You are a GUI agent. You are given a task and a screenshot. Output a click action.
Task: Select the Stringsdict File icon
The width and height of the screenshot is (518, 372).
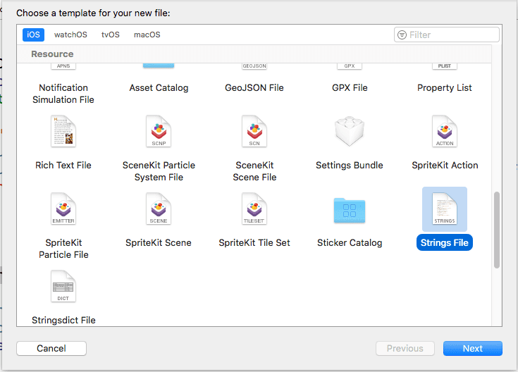click(63, 287)
